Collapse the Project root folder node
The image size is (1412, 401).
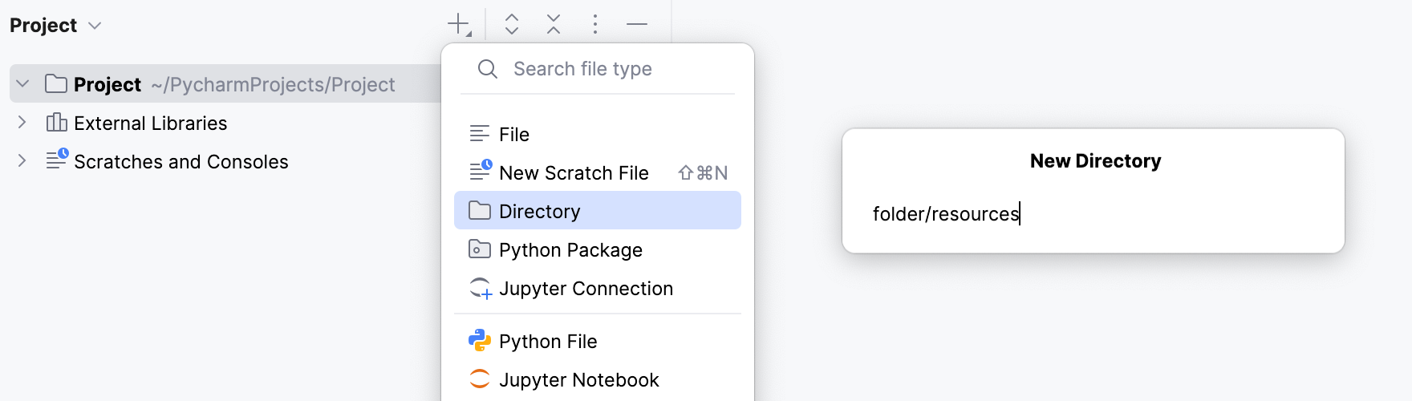coord(22,84)
